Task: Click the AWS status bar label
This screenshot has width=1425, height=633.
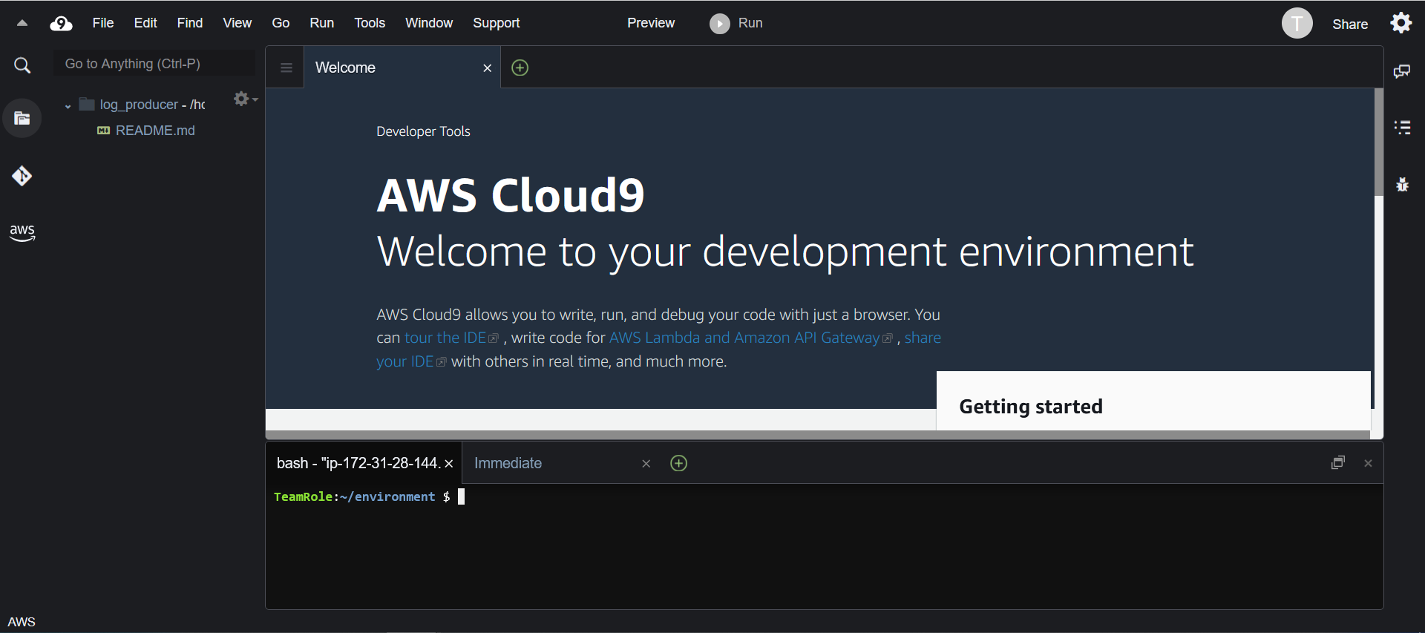Action: (22, 622)
